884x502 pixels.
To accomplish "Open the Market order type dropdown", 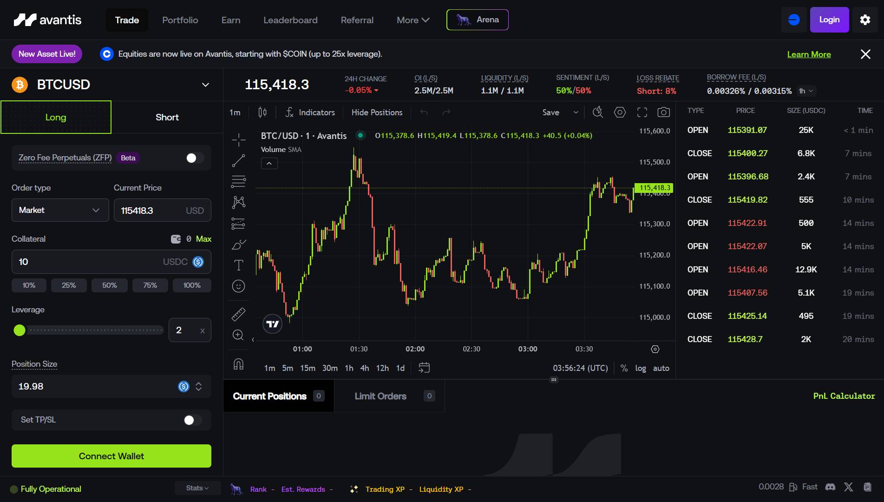I will tap(60, 210).
